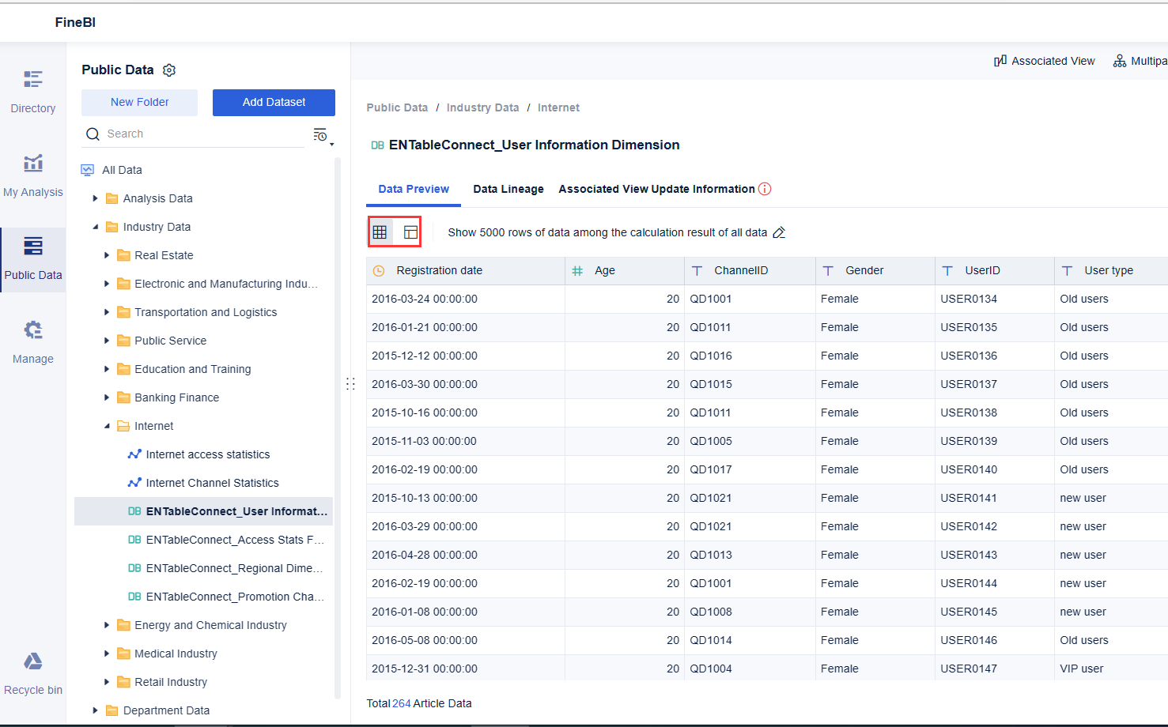Switch to table grid preview view
Viewport: 1168px width, 727px height.
[x=380, y=232]
